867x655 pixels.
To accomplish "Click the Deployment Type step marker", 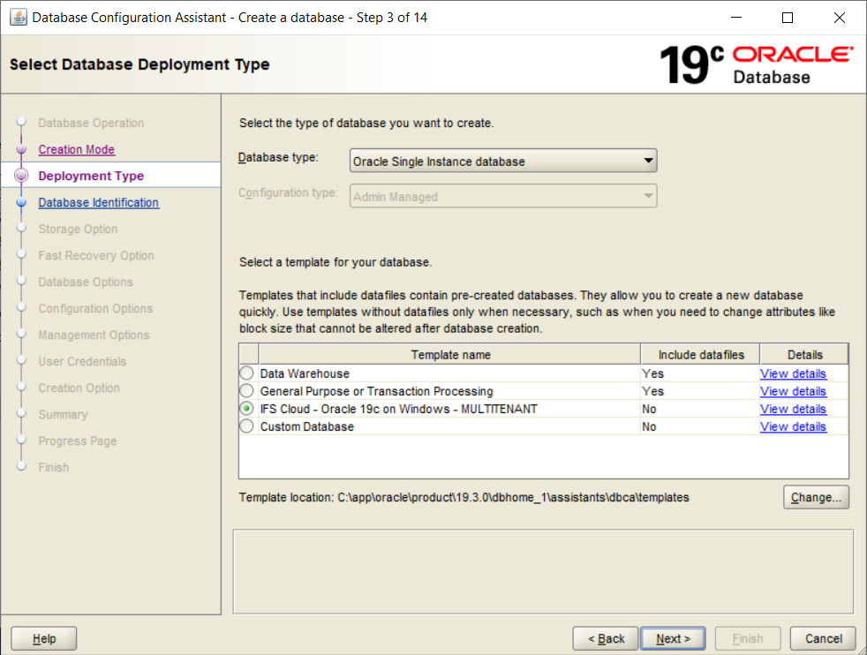I will pyautogui.click(x=22, y=177).
